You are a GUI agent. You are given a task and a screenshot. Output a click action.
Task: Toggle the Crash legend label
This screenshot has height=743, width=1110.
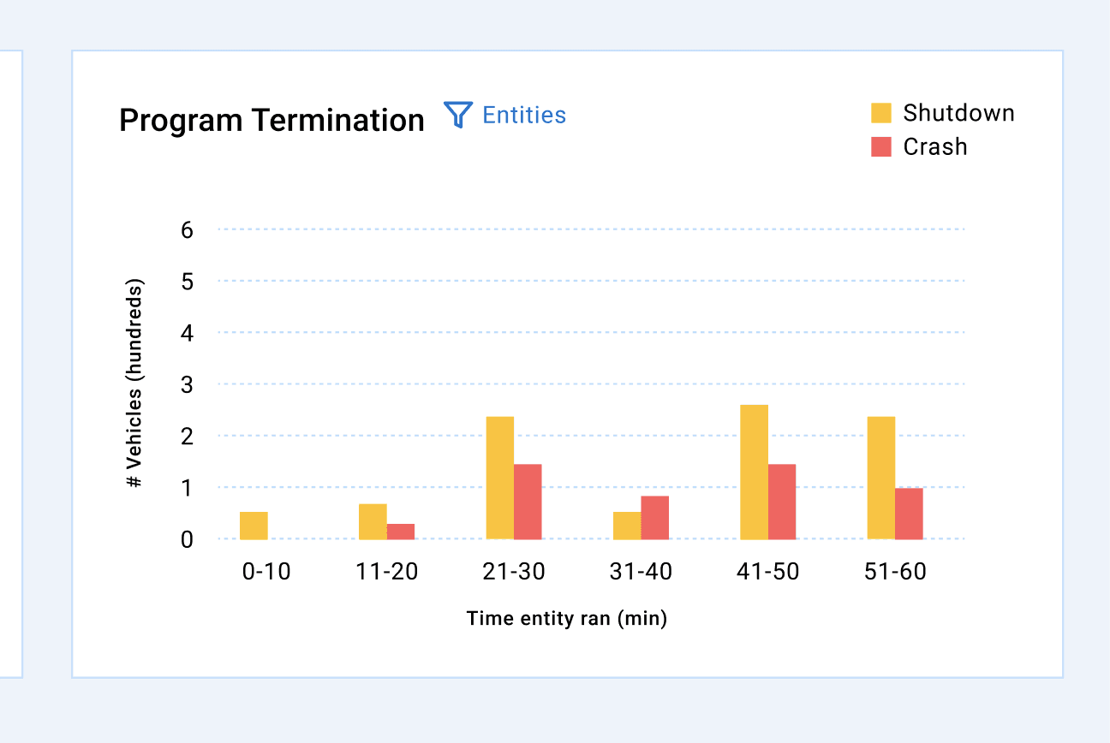[935, 146]
